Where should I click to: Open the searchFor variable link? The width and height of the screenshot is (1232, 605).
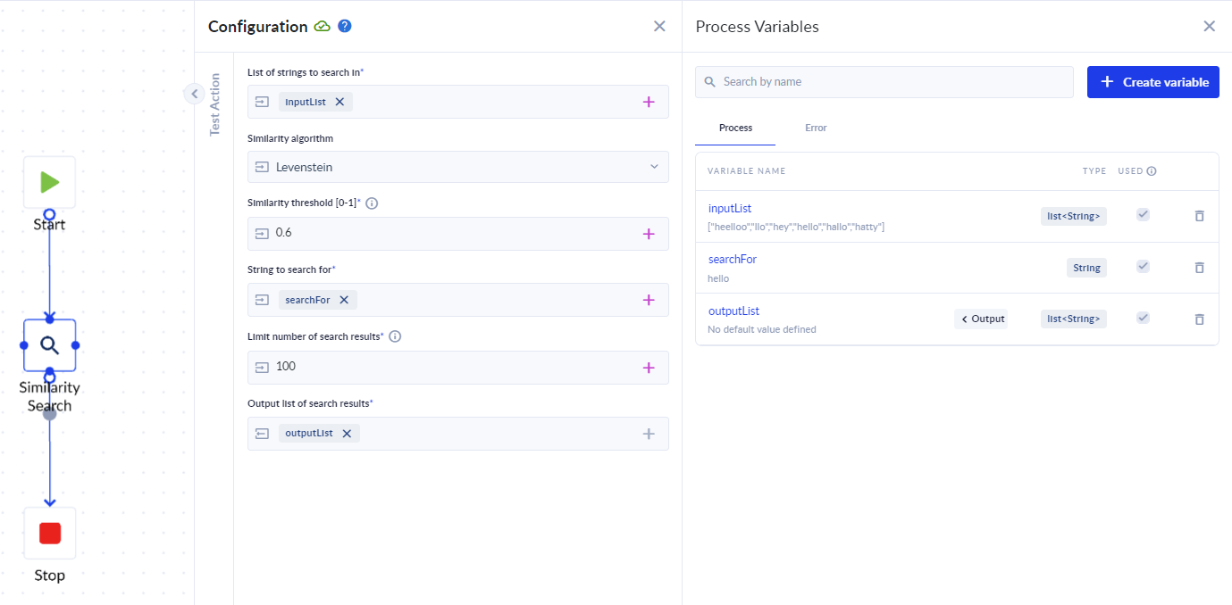(732, 259)
